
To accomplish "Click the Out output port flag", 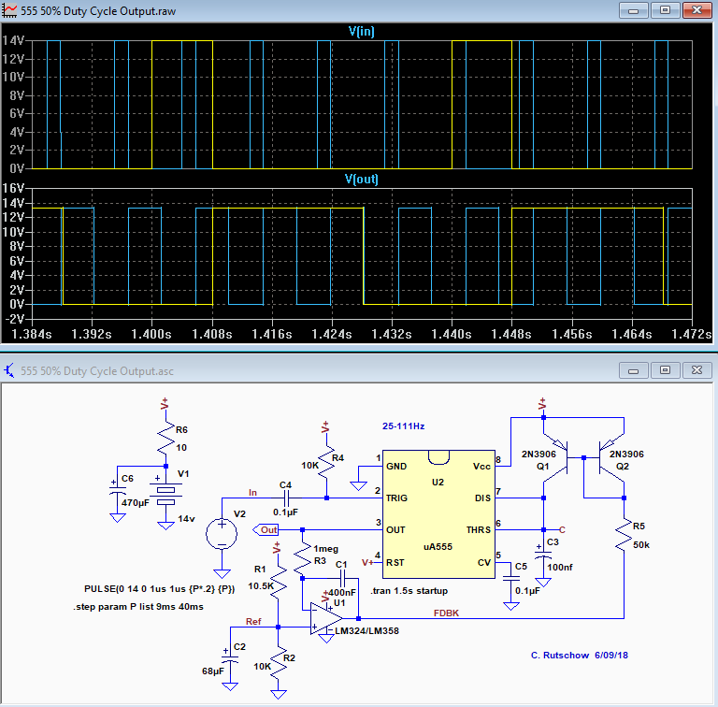I will (x=266, y=530).
